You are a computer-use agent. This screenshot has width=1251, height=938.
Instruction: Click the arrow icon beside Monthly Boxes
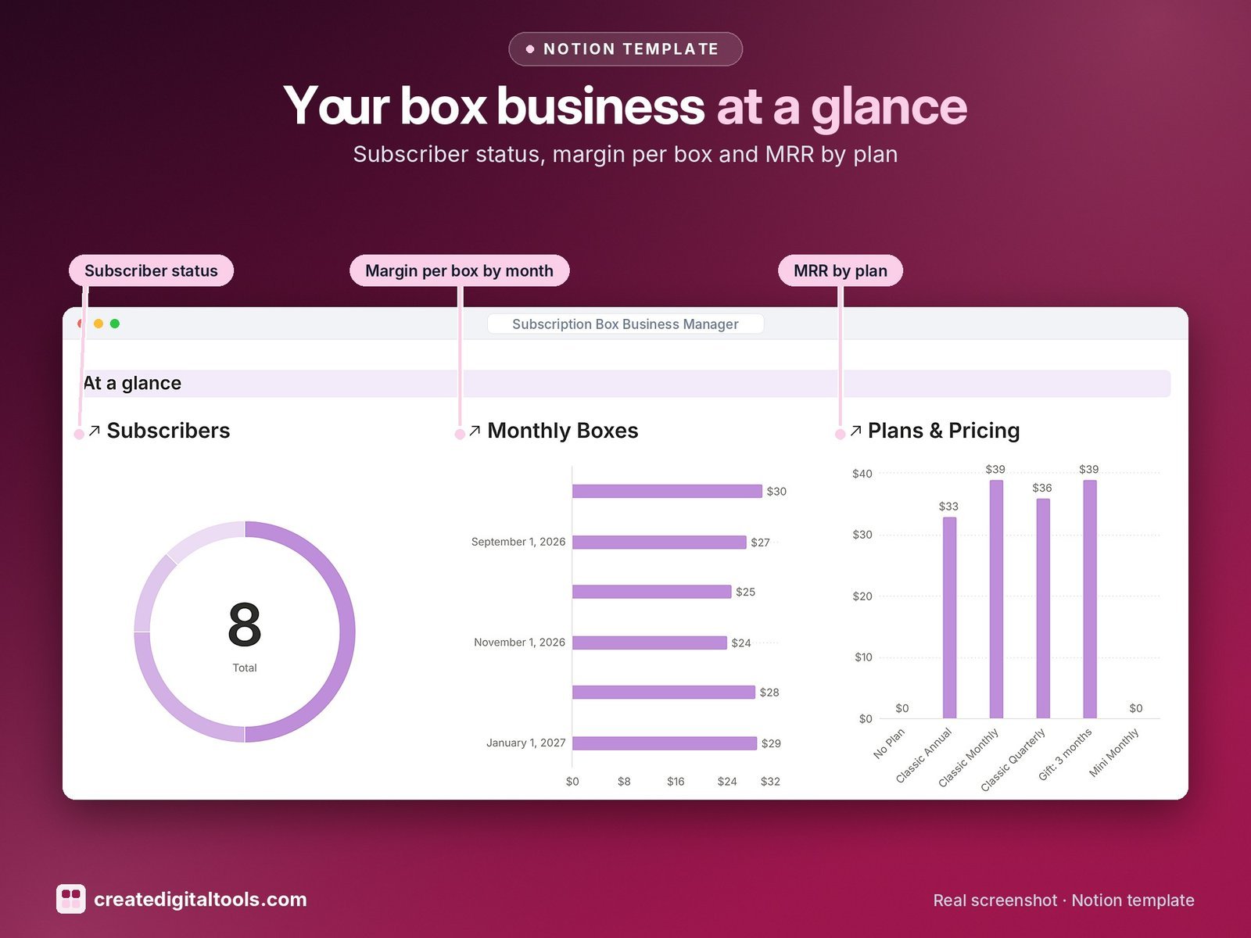pyautogui.click(x=475, y=431)
